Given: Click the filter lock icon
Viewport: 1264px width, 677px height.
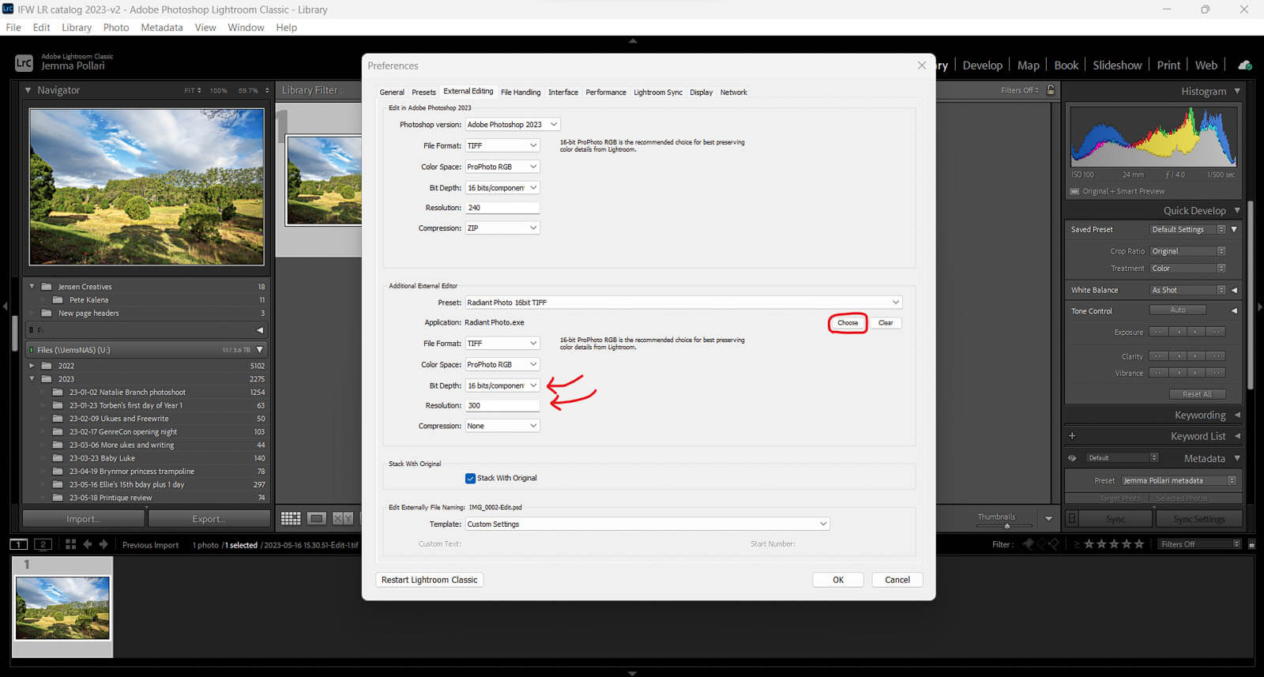Looking at the screenshot, I should pos(1051,90).
